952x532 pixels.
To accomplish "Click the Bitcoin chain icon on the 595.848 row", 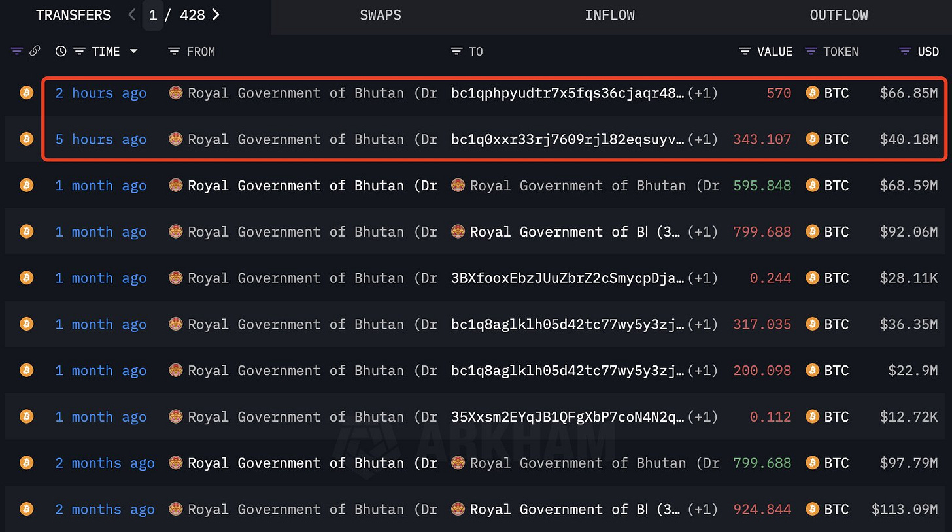I will coord(26,185).
